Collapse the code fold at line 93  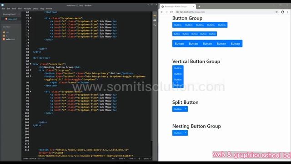(30, 92)
